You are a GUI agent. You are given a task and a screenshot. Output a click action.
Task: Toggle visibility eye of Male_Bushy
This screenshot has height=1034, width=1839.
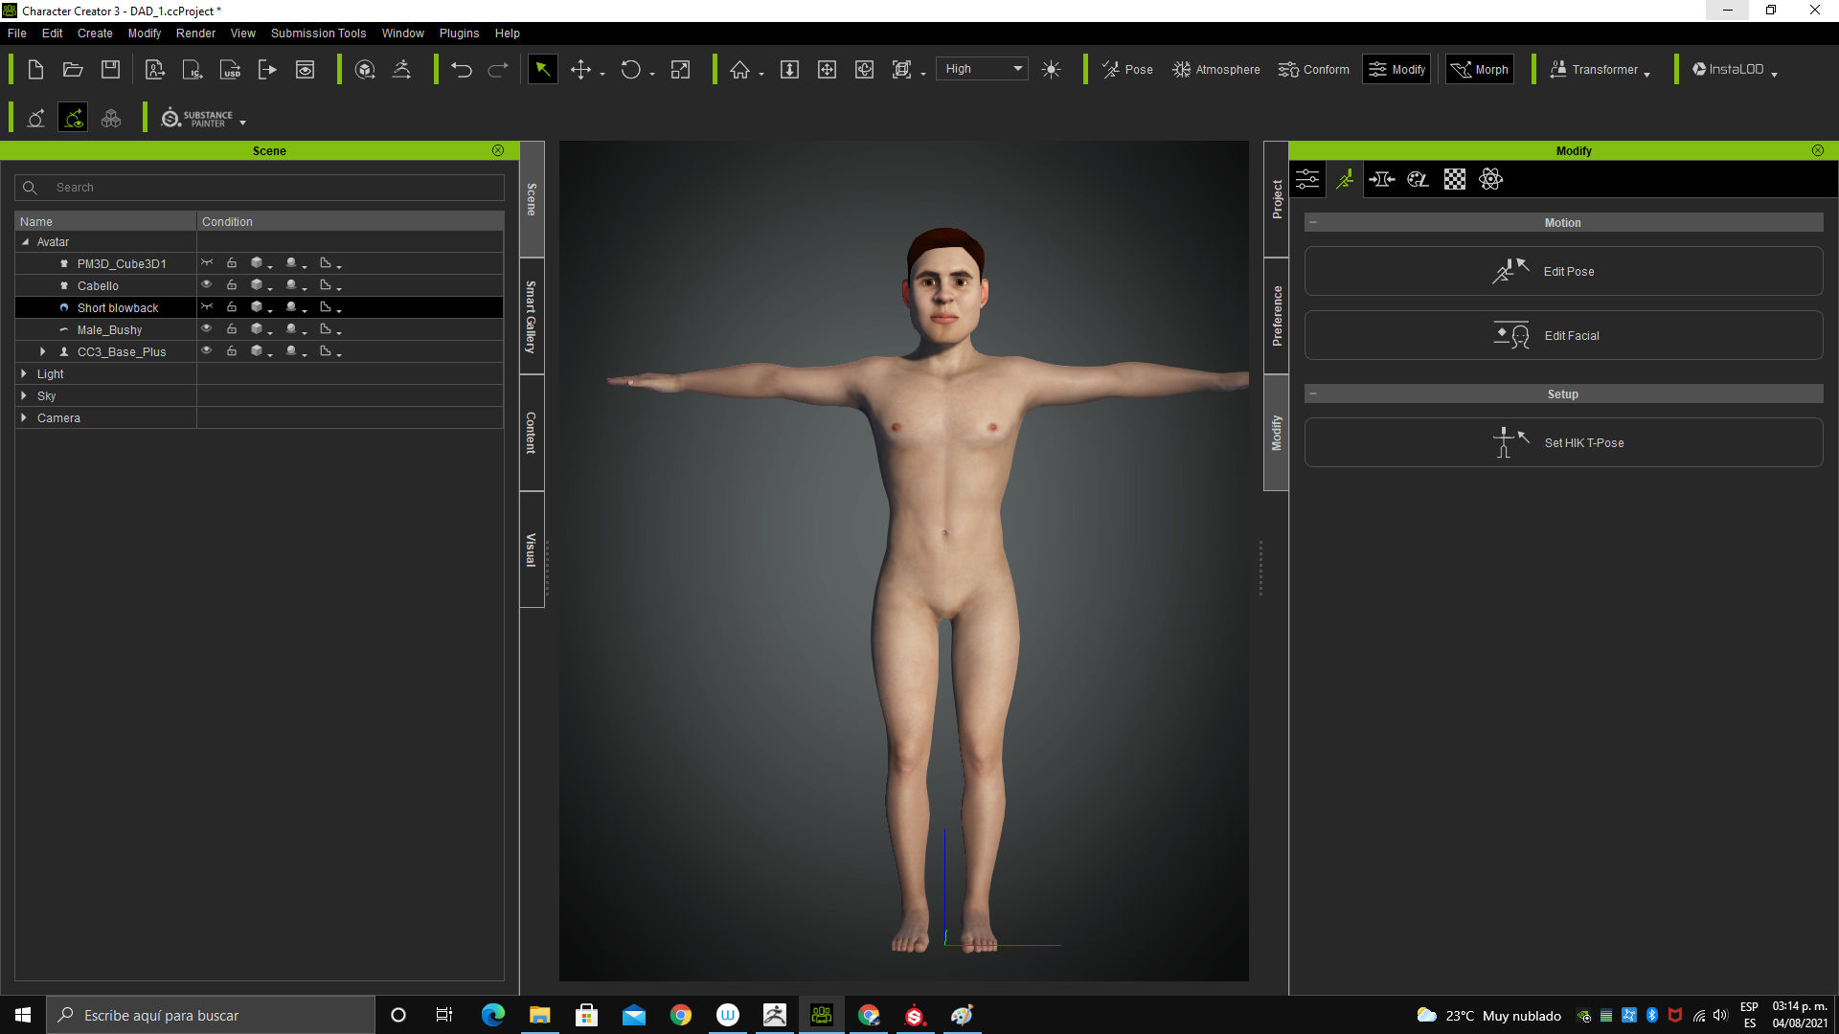click(206, 329)
